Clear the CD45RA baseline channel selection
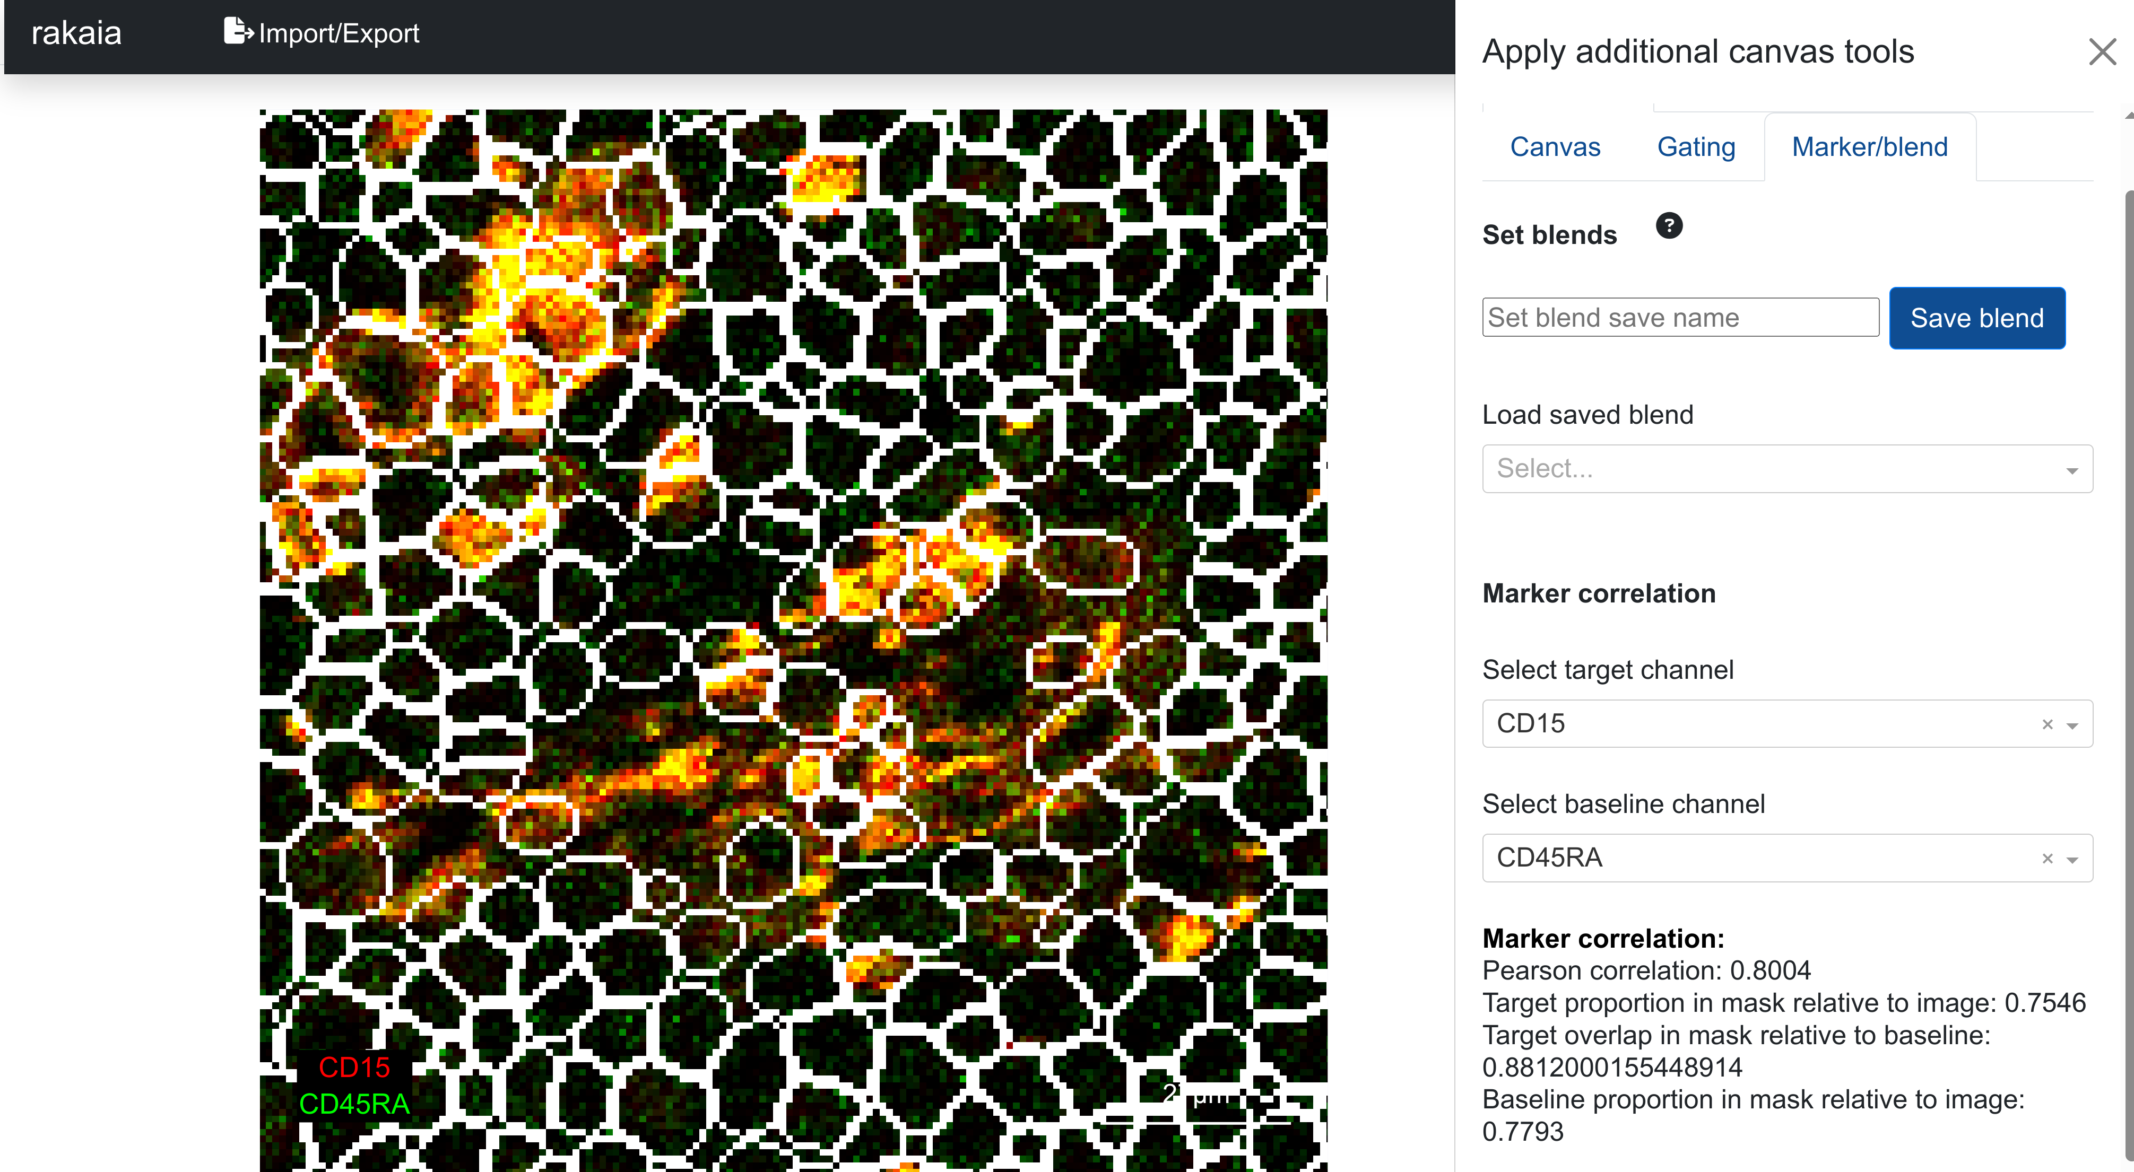Screen dimensions: 2134x1172 click(2047, 858)
